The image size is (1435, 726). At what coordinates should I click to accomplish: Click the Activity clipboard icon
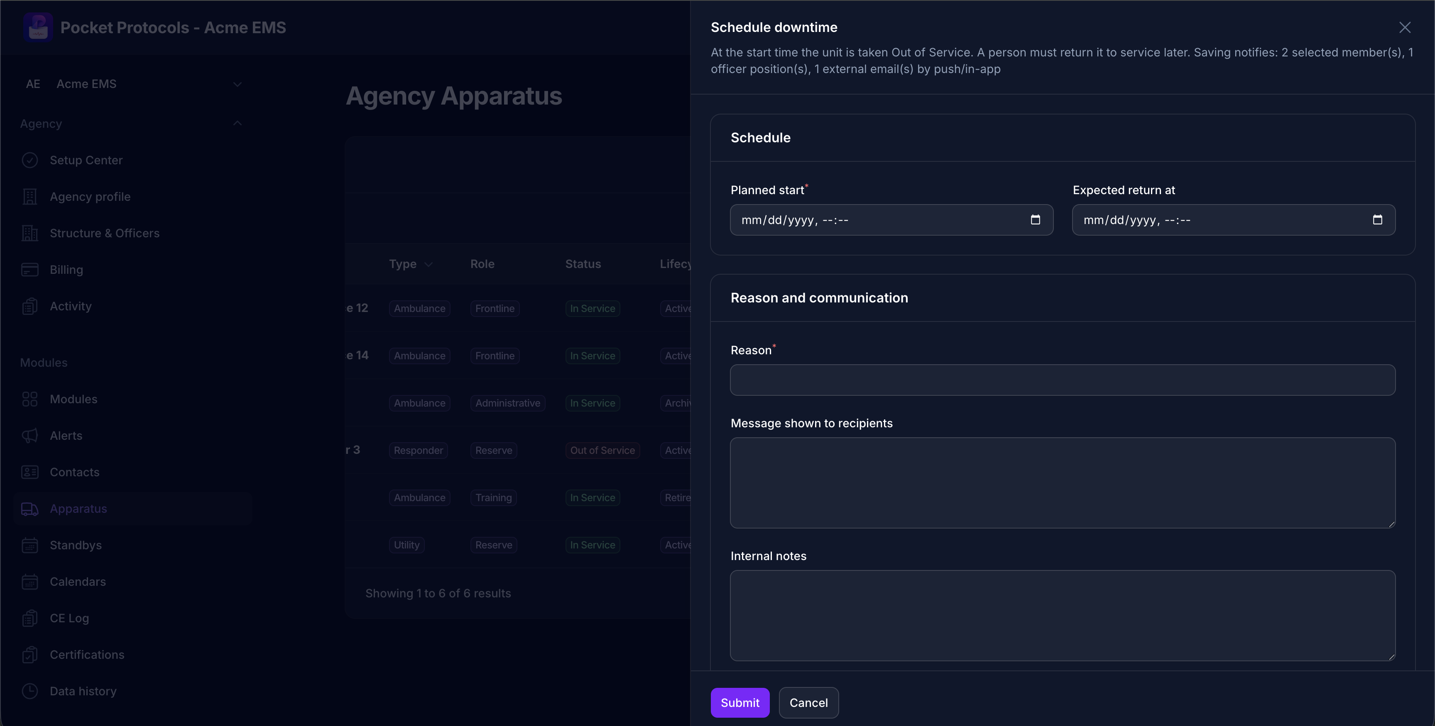[29, 306]
